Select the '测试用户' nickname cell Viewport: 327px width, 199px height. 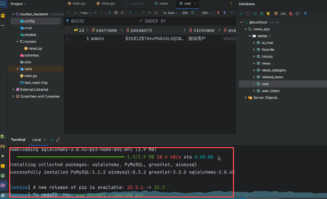[205, 39]
